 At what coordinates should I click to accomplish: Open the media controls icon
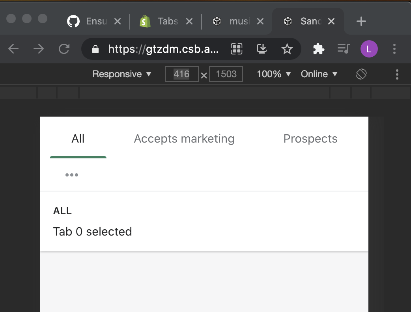coord(344,49)
